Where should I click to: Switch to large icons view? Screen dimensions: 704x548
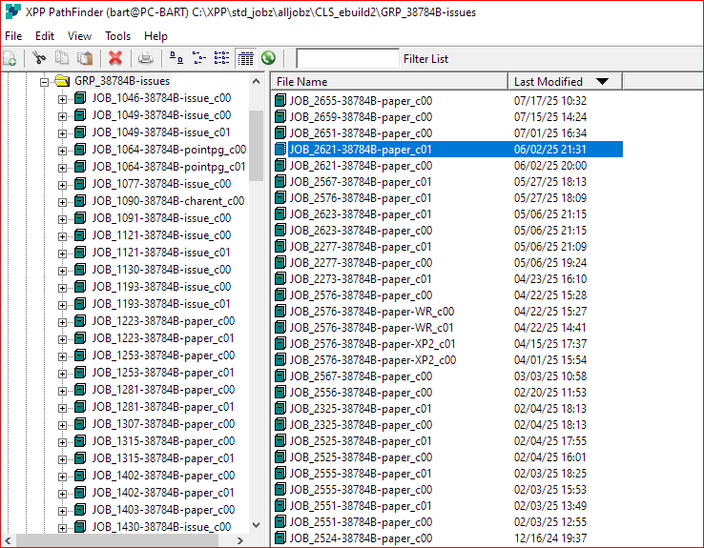click(x=176, y=58)
